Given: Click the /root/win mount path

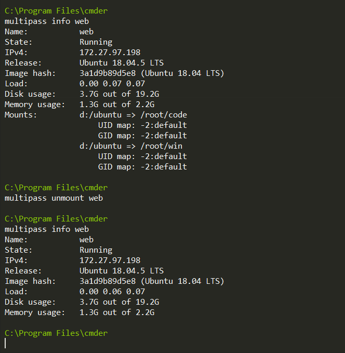Looking at the screenshot, I should click(162, 146).
